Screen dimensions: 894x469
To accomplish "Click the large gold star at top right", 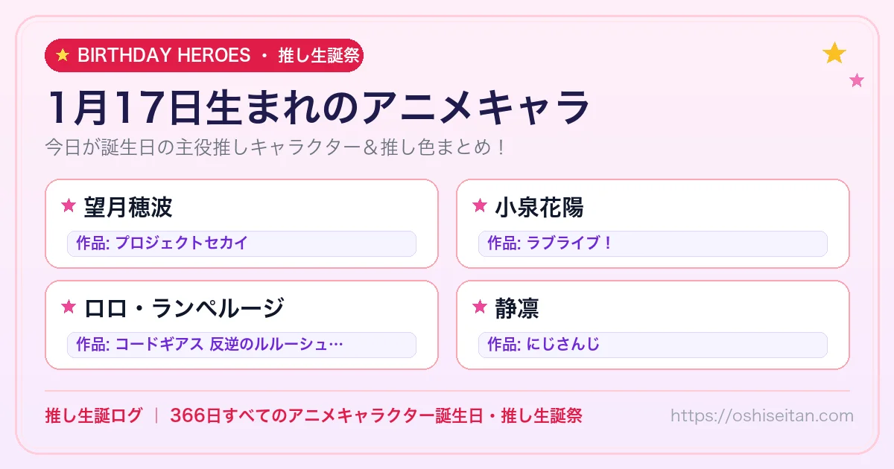I will pos(834,54).
